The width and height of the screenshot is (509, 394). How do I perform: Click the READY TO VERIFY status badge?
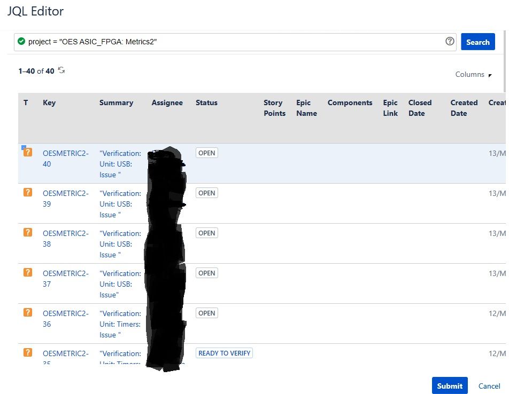tap(225, 353)
